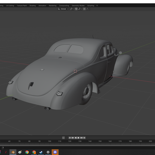Open Blender from the taskbar
This screenshot has height=155, width=155.
(13, 152)
